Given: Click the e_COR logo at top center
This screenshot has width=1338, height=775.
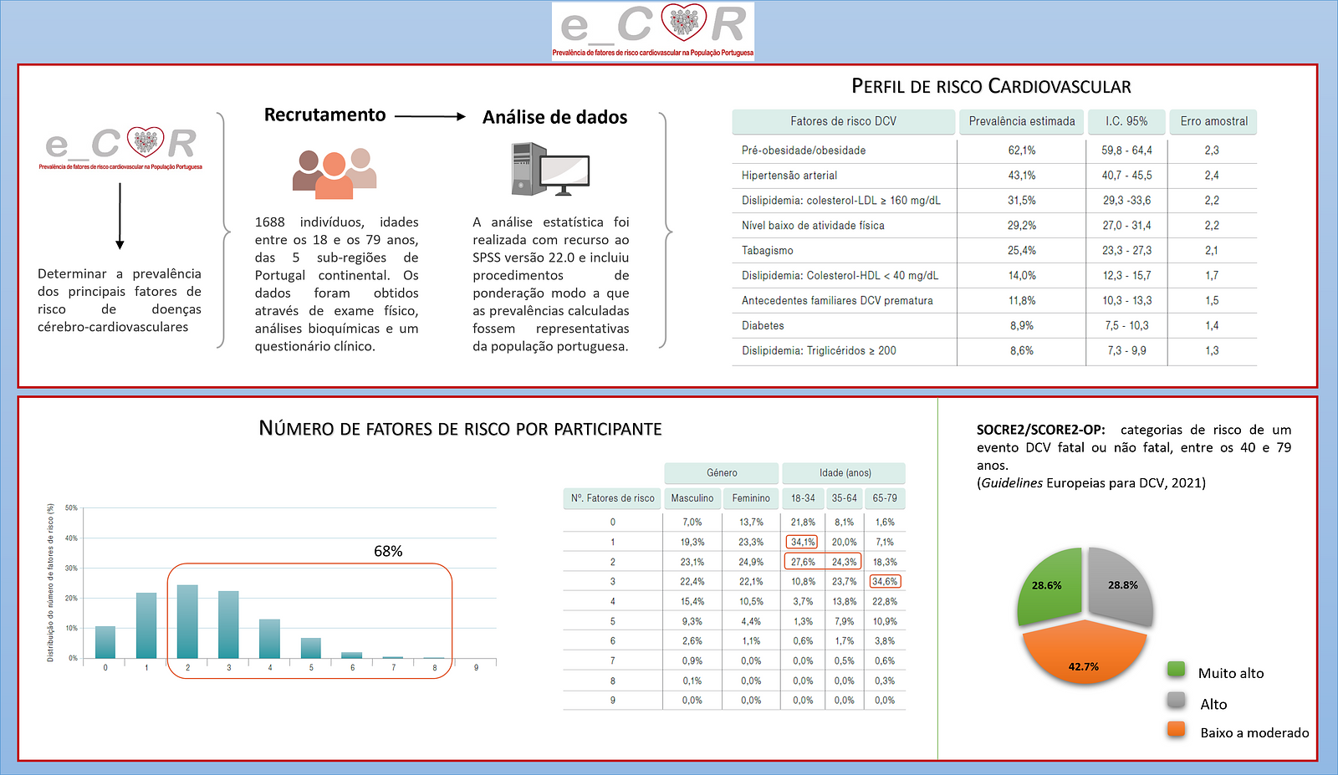Looking at the screenshot, I should (x=652, y=31).
